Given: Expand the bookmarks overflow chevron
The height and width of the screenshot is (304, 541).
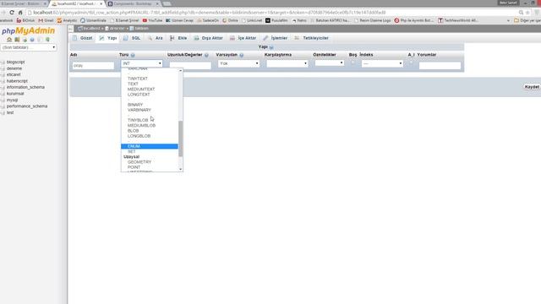Looking at the screenshot, I should 508,20.
